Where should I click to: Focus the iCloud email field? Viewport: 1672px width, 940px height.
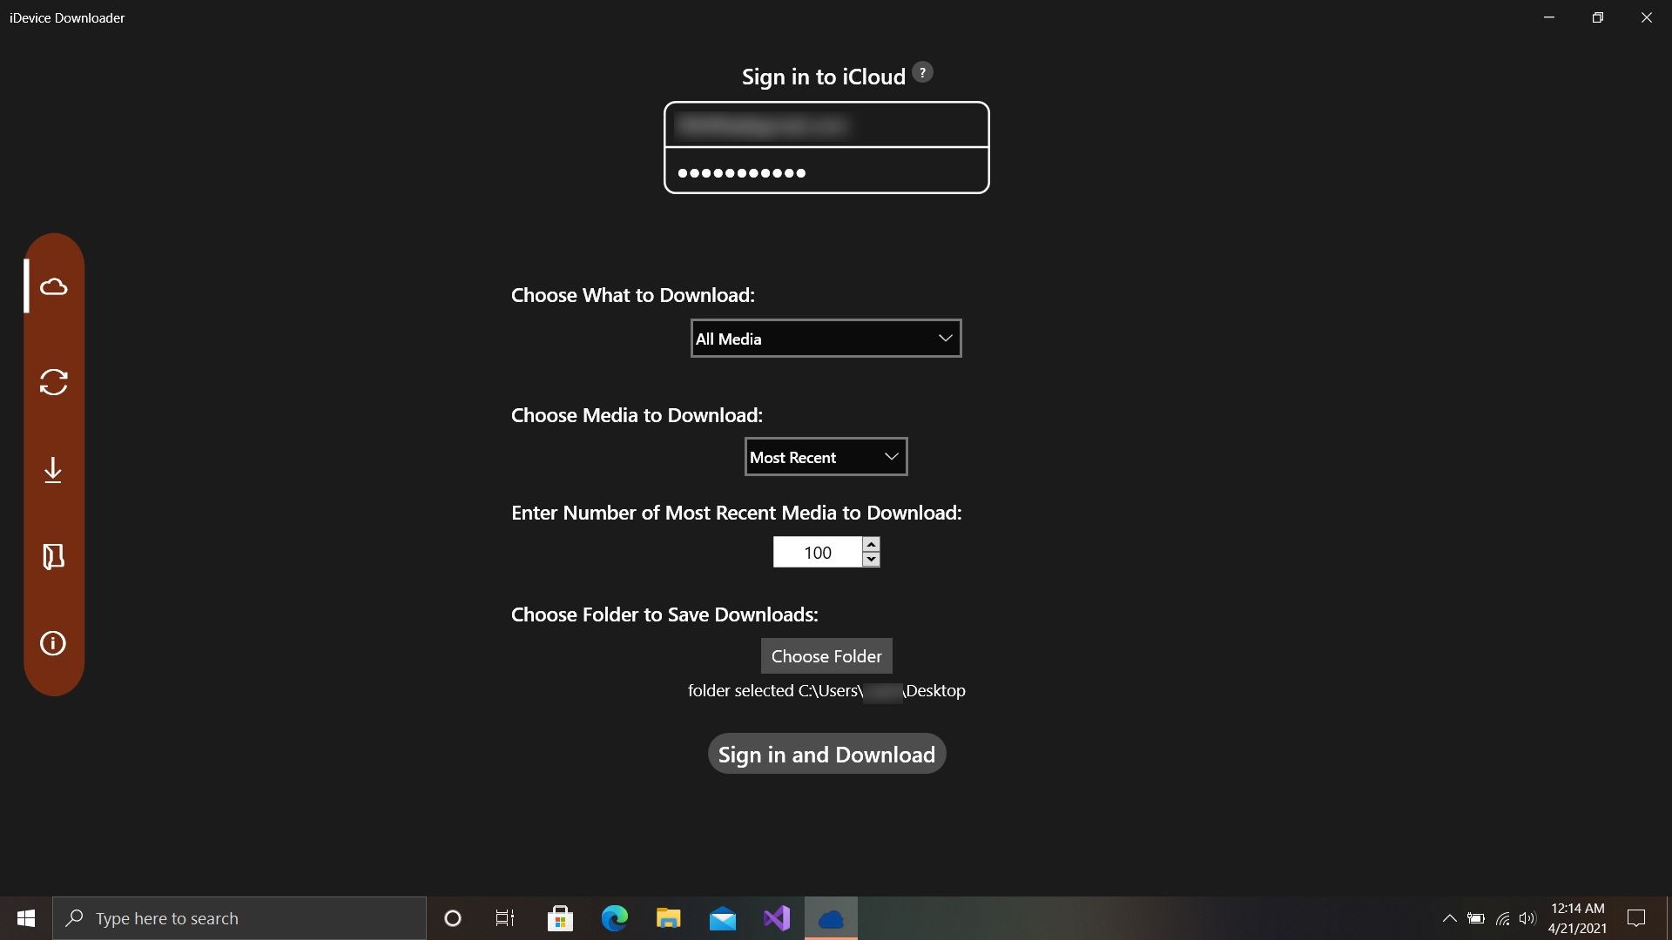(826, 126)
